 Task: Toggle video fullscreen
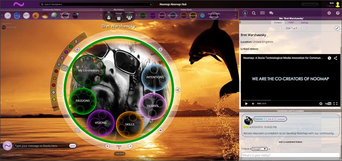[x=336, y=104]
